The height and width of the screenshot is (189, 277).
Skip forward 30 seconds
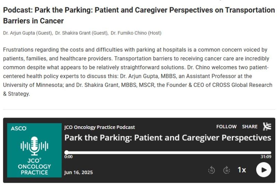point(227,170)
